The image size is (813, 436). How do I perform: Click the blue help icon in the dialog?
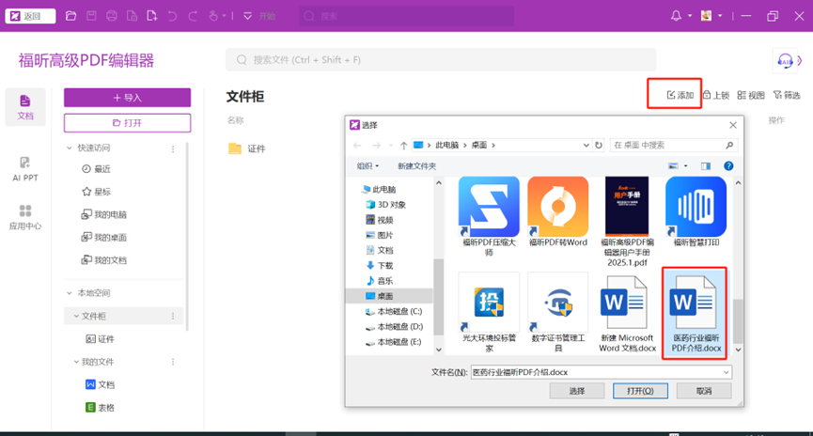[x=728, y=166]
